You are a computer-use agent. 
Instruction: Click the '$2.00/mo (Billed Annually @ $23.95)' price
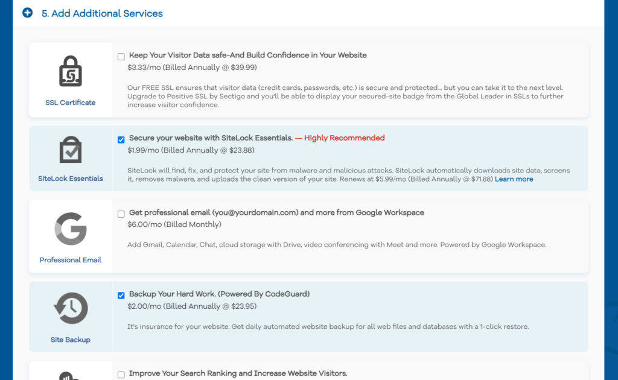coord(192,306)
